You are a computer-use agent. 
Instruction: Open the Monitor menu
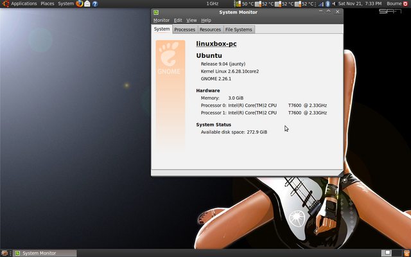point(161,20)
